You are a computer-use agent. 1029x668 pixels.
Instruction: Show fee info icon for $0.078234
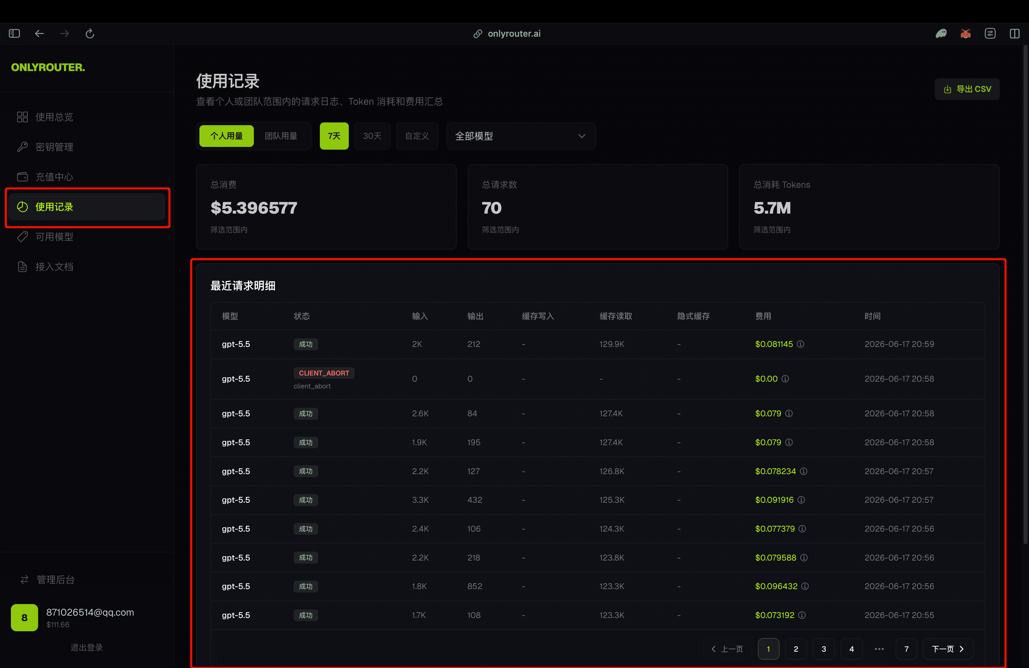(x=804, y=471)
